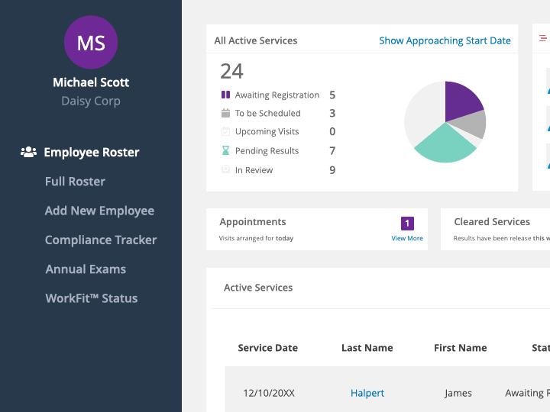Open the Compliance Tracker page
The width and height of the screenshot is (550, 412).
101,240
